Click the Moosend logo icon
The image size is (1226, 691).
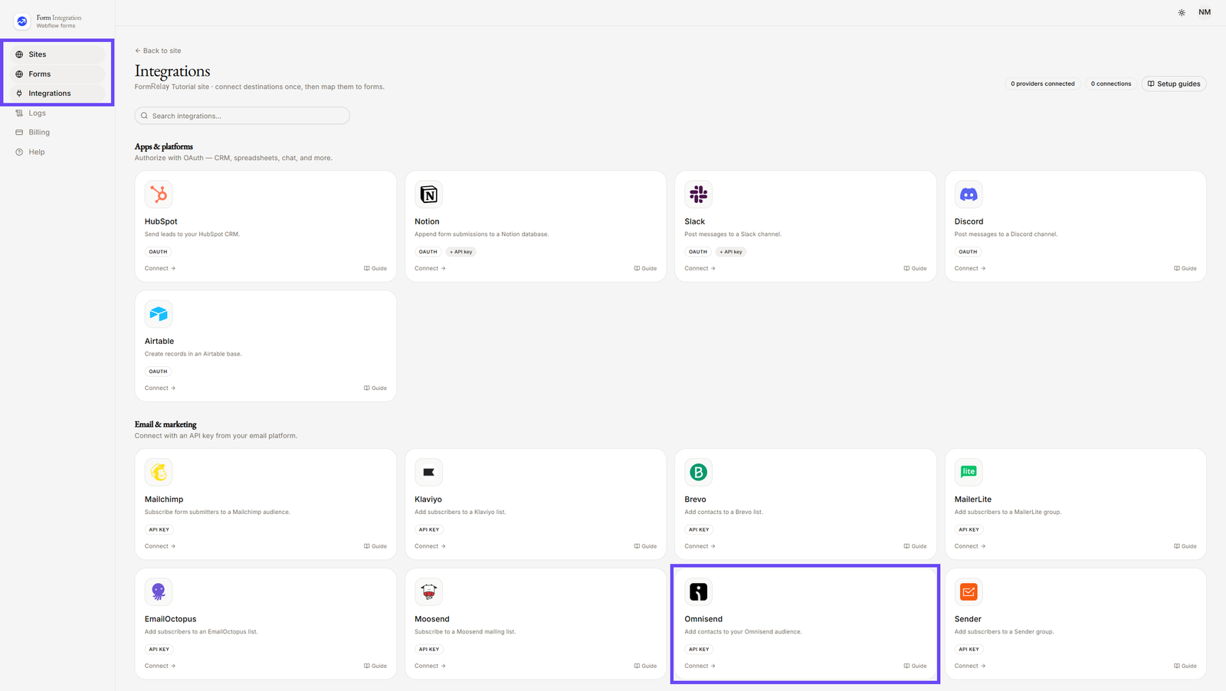coord(429,591)
